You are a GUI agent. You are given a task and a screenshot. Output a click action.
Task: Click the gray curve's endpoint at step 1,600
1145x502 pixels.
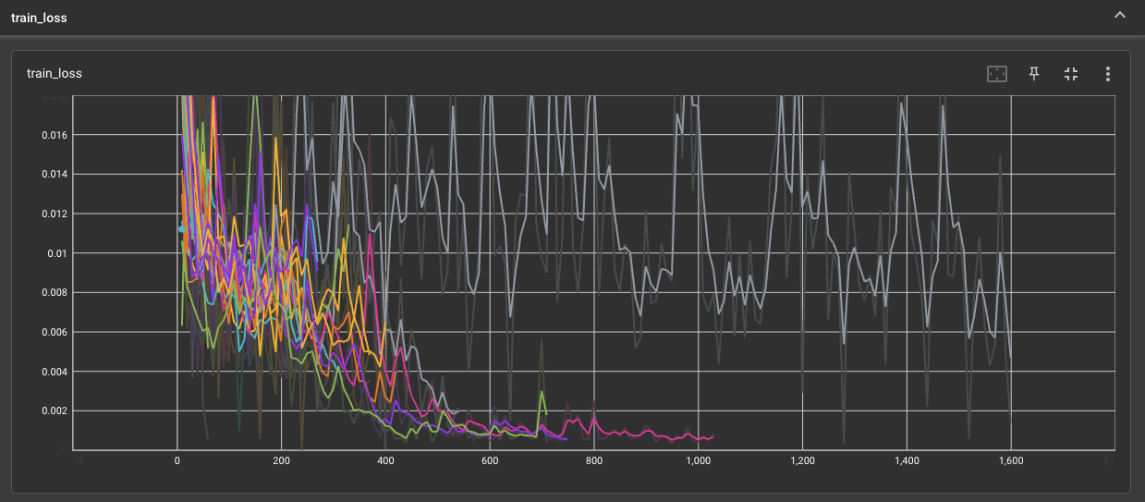point(1010,357)
